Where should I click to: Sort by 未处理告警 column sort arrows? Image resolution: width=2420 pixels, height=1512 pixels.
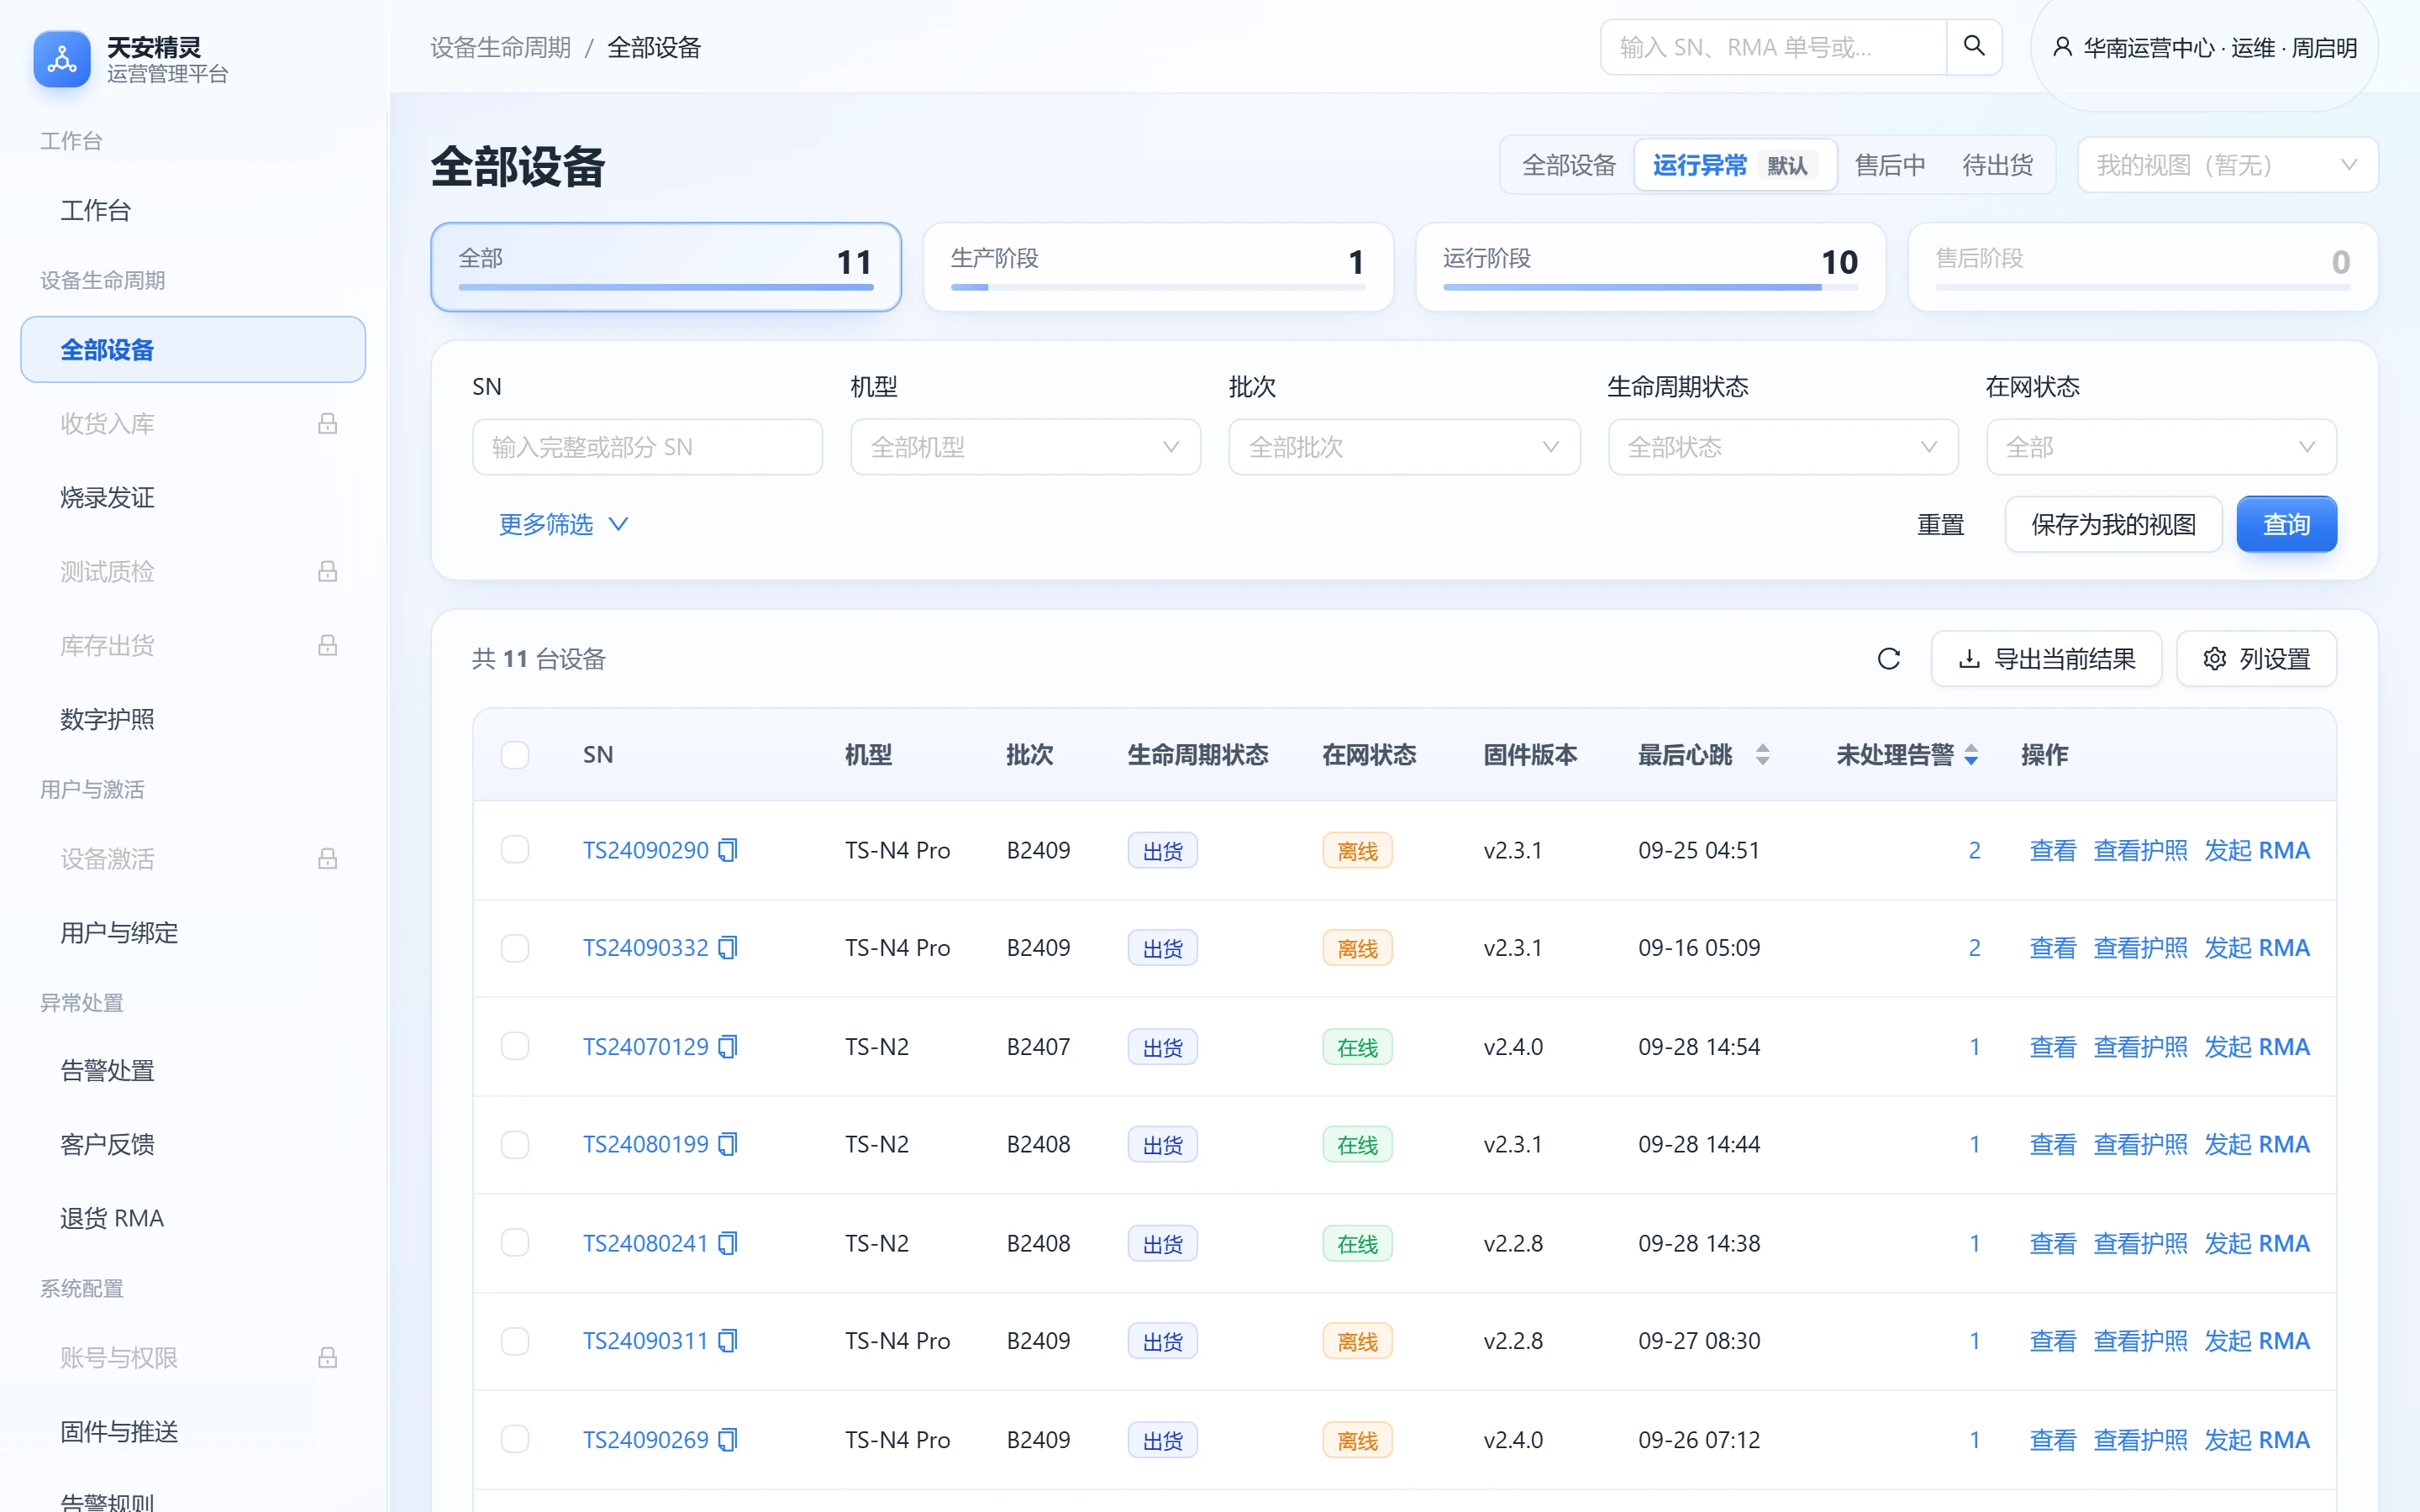pos(1970,754)
